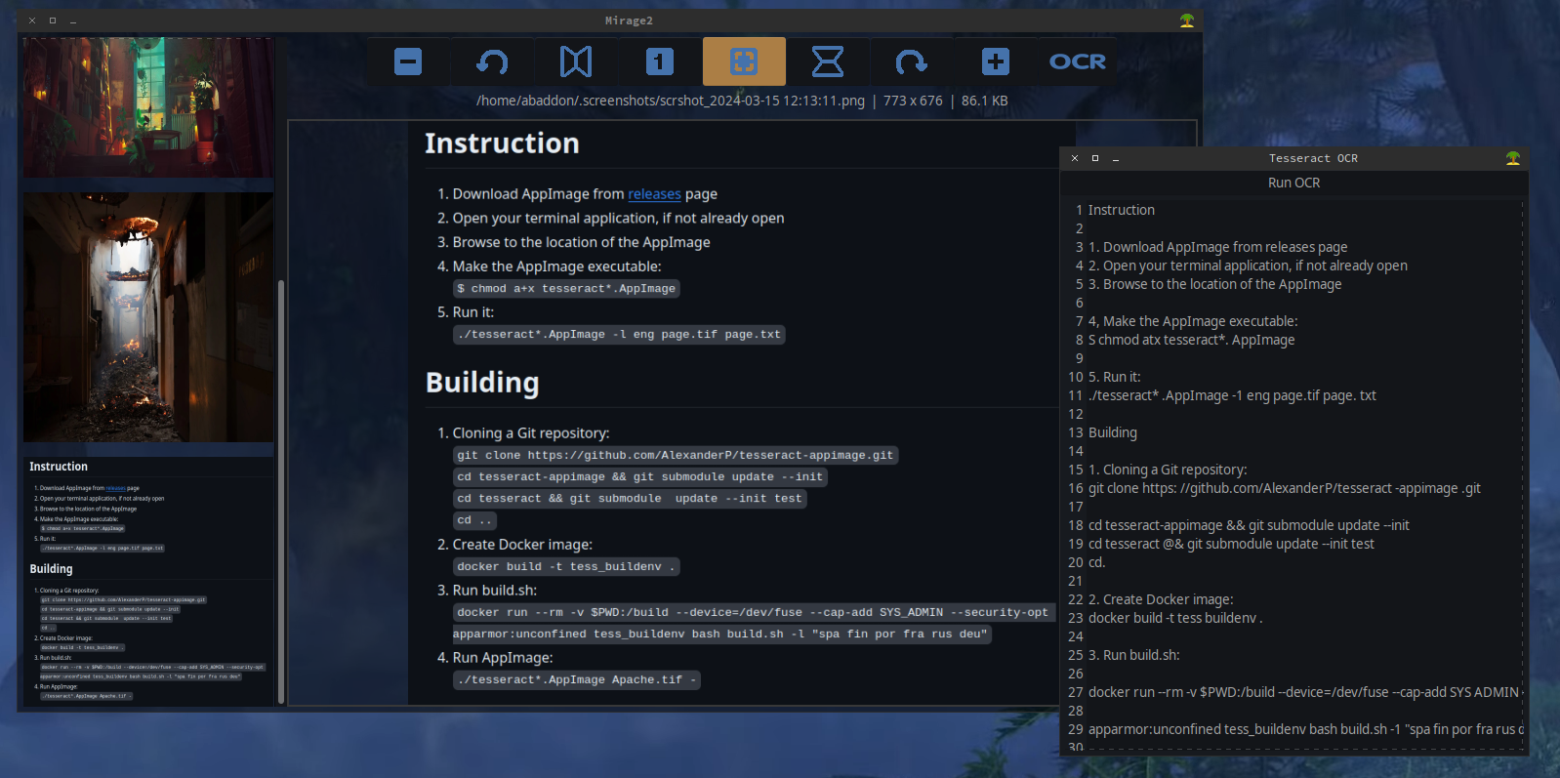Set zoom to 1:1 actual size
1560x778 pixels.
660,61
